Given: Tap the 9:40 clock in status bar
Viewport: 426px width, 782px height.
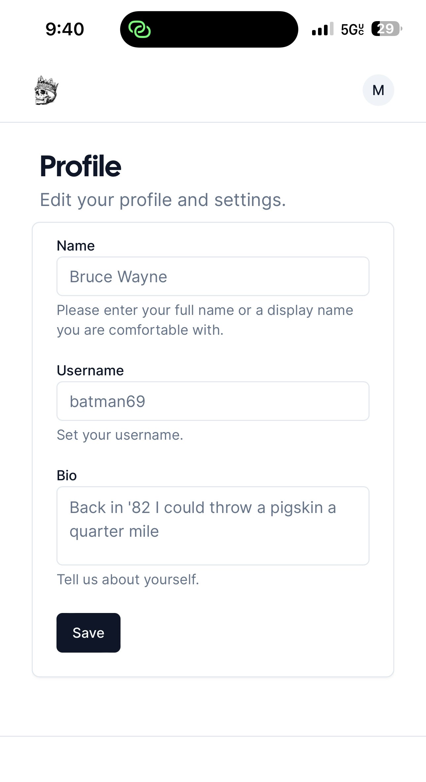Looking at the screenshot, I should [65, 29].
